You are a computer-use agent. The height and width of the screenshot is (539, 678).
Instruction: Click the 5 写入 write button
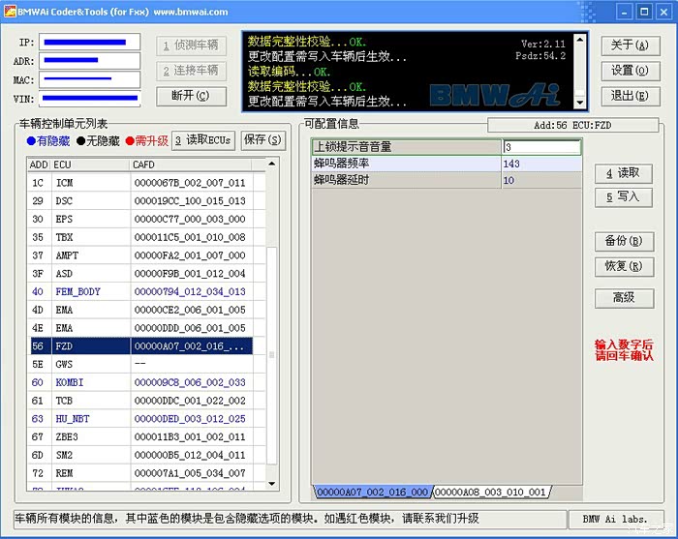pos(623,197)
